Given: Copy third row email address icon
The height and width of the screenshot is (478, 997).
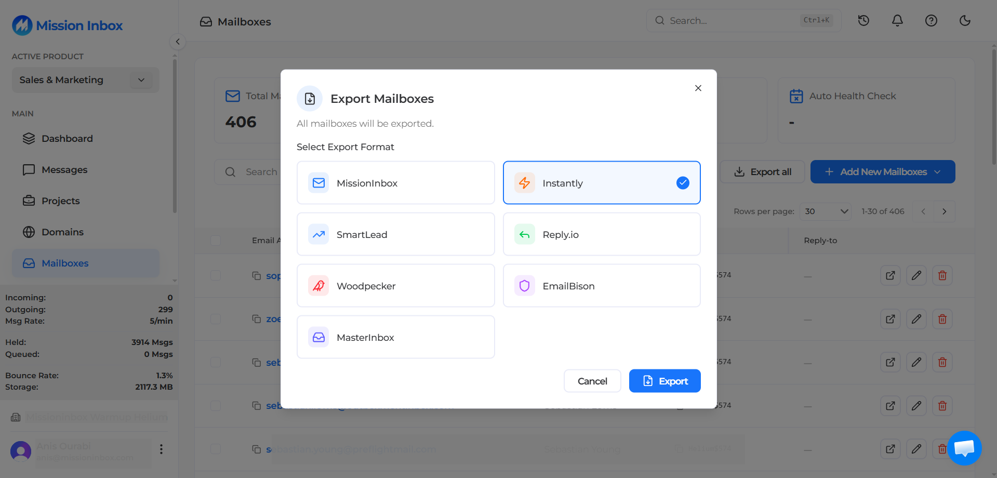Looking at the screenshot, I should pyautogui.click(x=256, y=362).
